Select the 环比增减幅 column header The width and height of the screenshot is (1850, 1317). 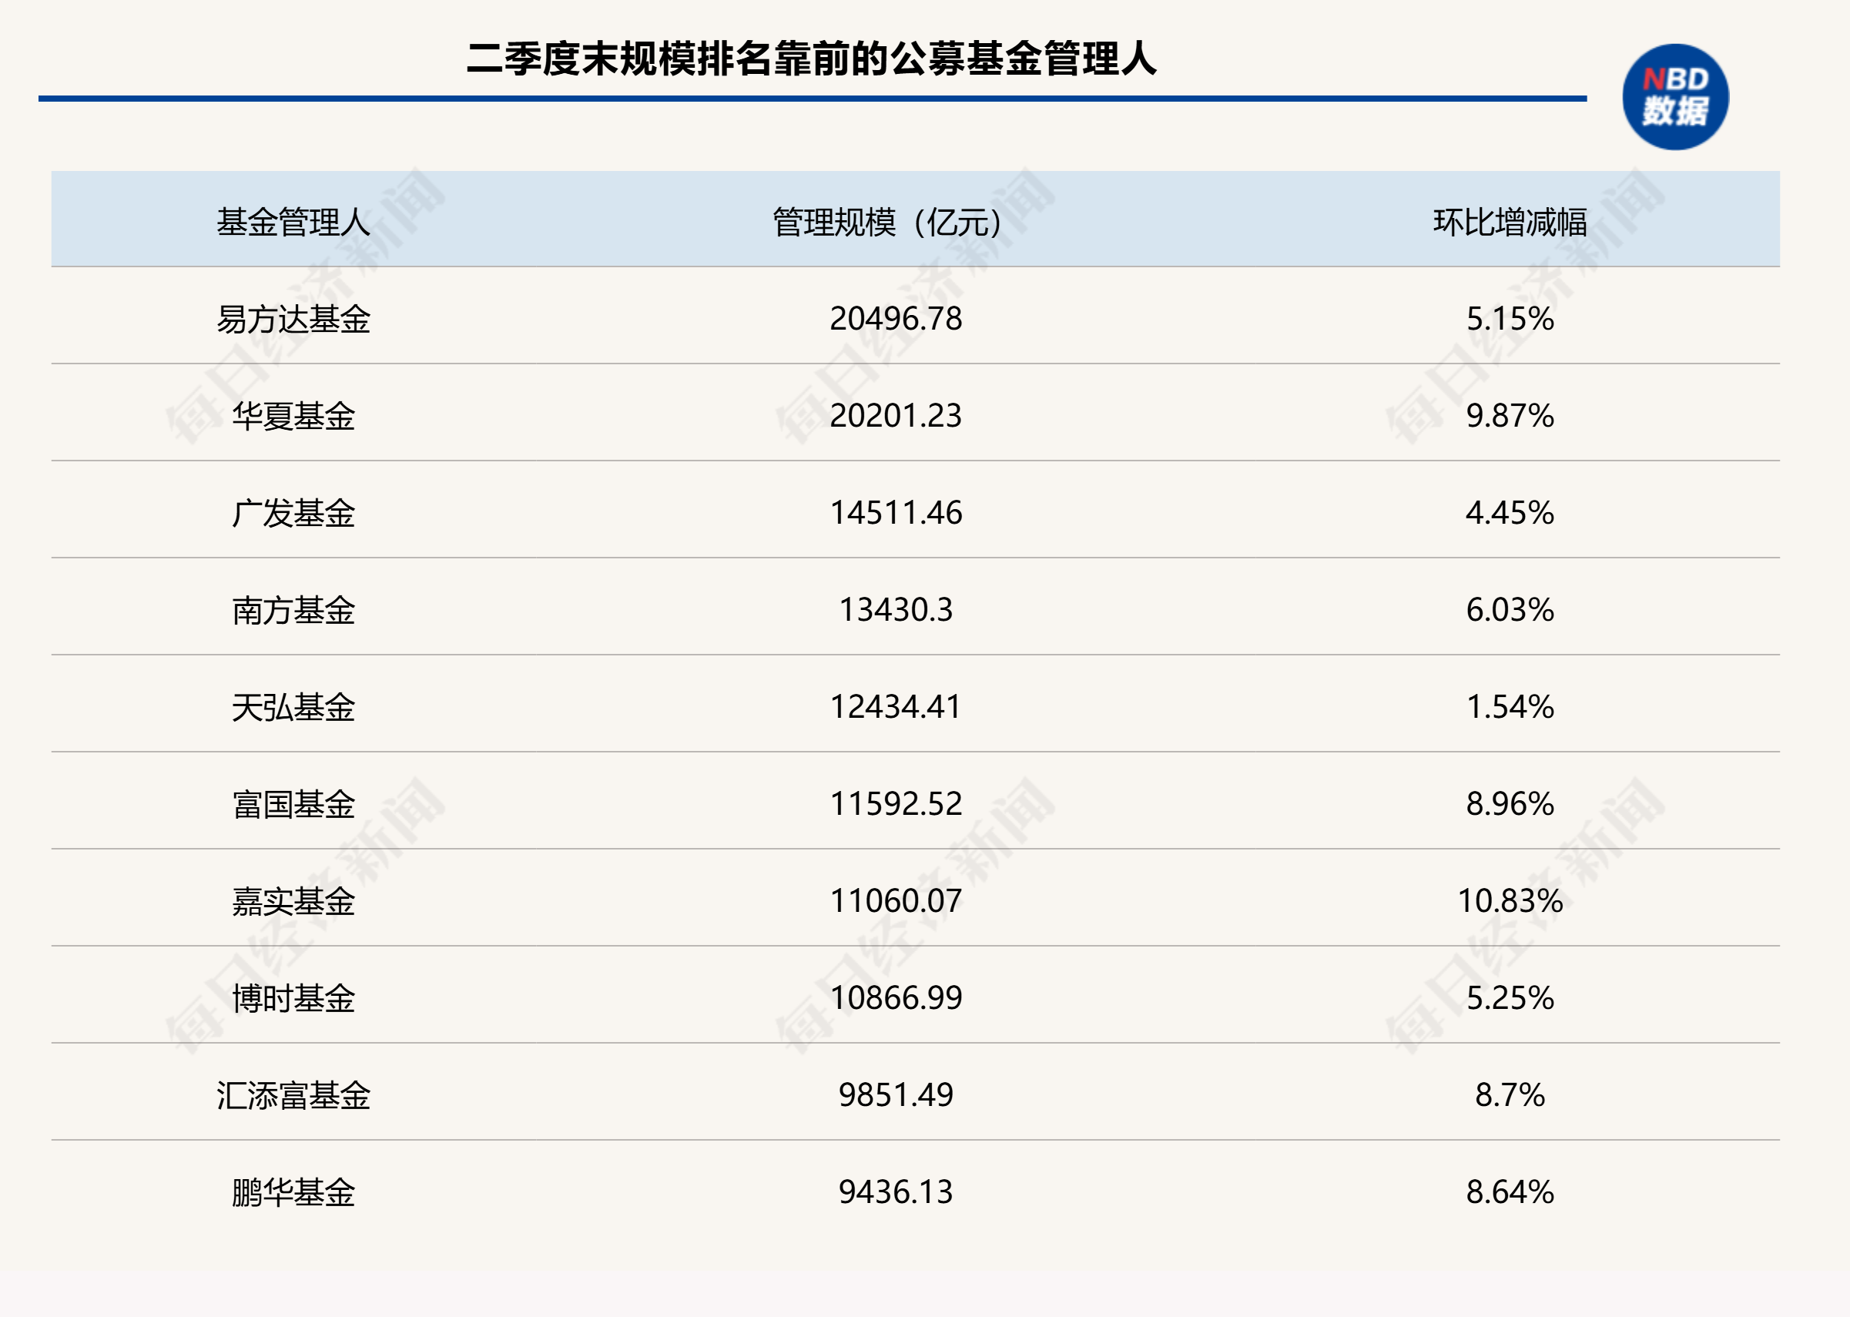coord(1510,223)
